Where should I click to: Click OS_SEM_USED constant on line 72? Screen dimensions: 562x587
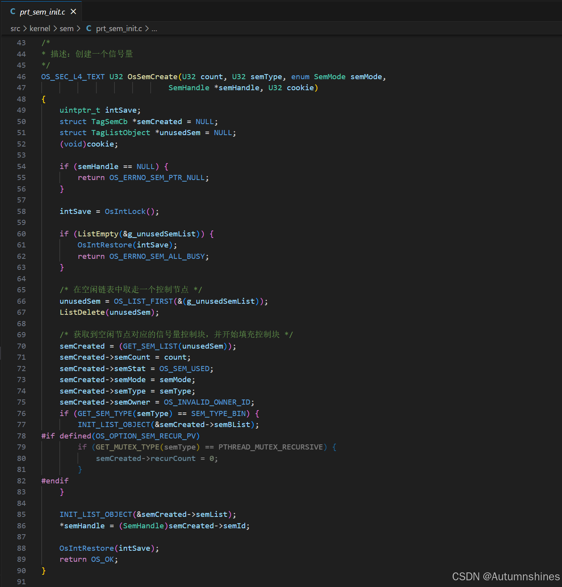(x=184, y=369)
